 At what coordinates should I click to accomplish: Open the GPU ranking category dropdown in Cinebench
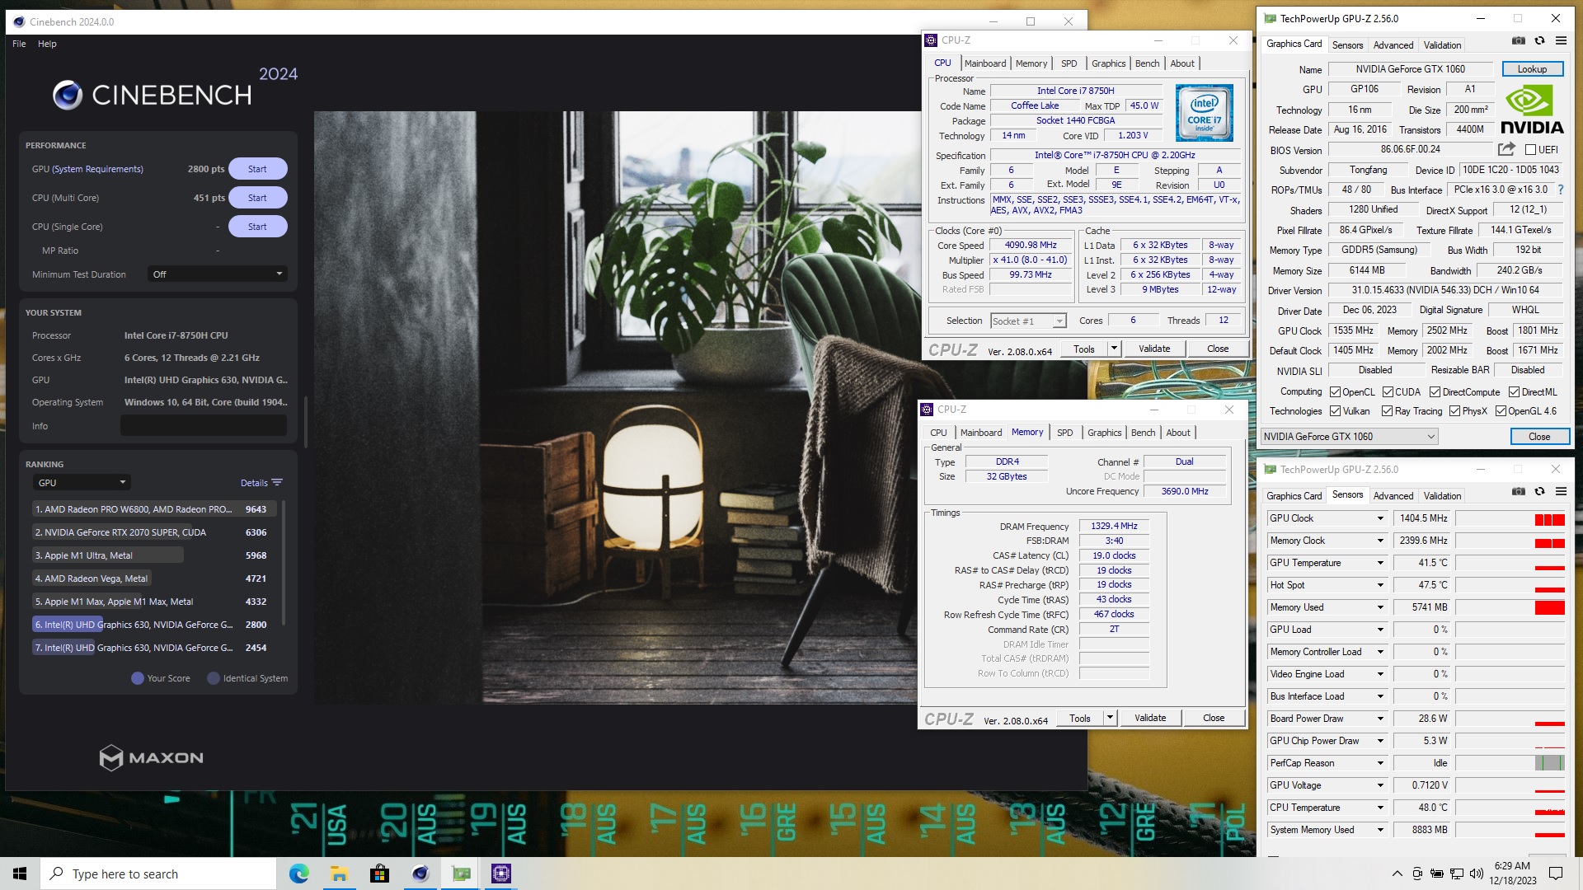pyautogui.click(x=81, y=483)
